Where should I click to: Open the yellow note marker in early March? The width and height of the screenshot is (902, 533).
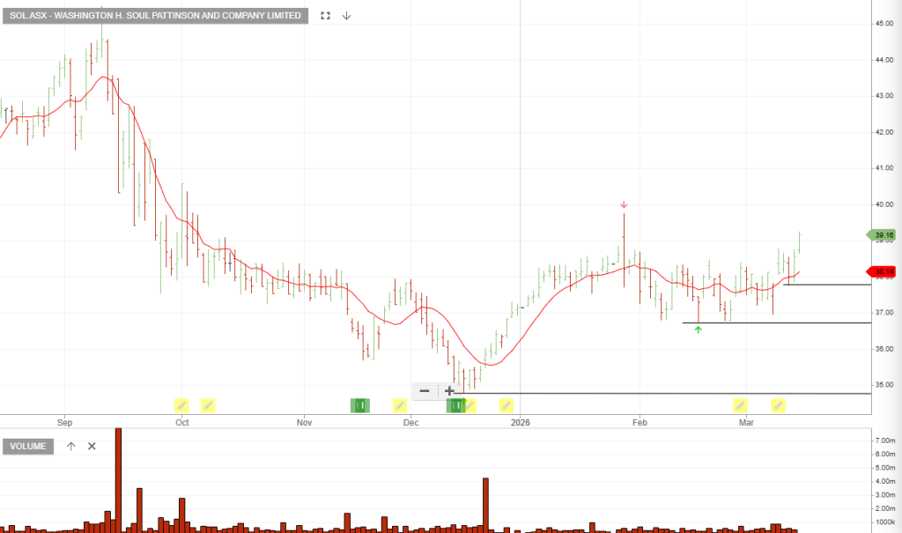pyautogui.click(x=740, y=405)
